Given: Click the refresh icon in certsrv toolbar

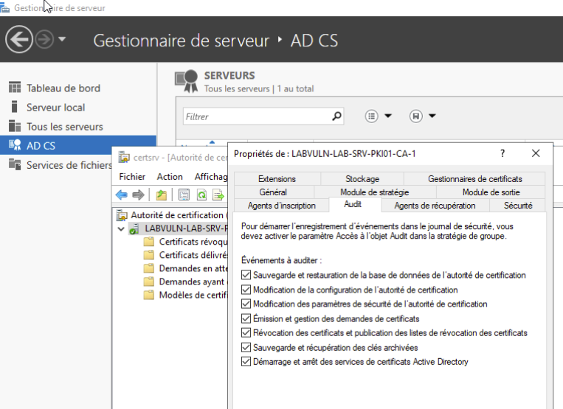Looking at the screenshot, I should 201,195.
